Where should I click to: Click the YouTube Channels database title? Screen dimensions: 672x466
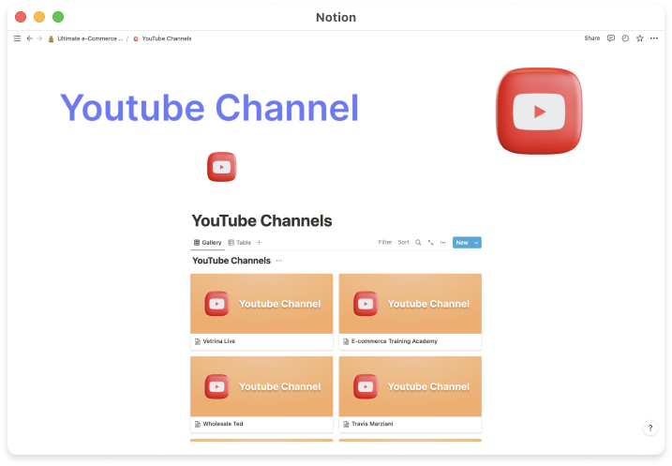click(231, 261)
